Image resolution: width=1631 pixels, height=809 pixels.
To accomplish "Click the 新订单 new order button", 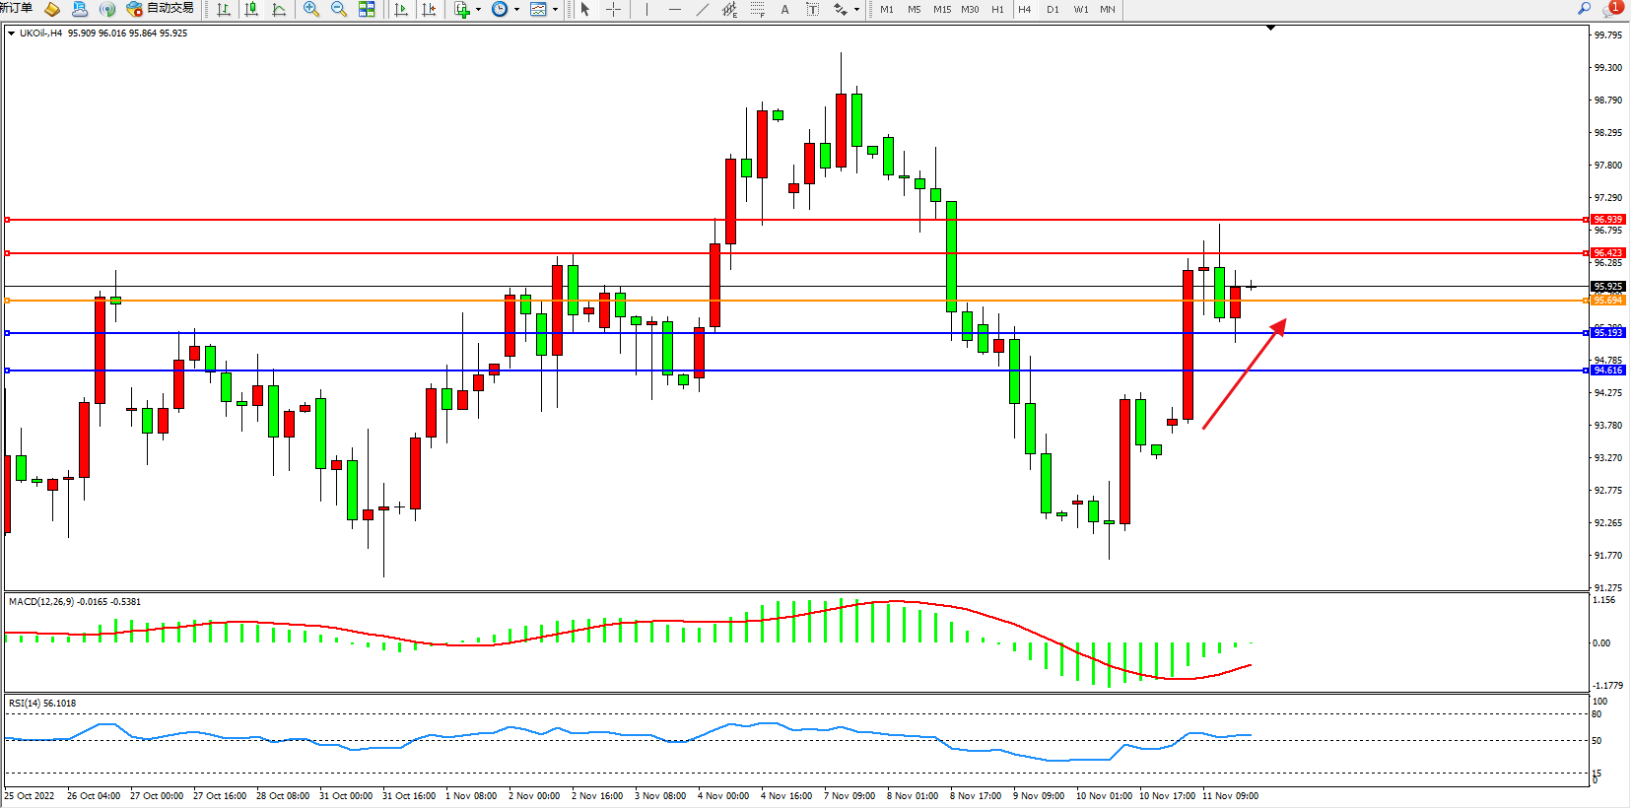I will [x=17, y=8].
